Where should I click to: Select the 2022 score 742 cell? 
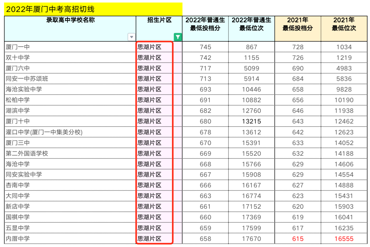(x=205, y=57)
